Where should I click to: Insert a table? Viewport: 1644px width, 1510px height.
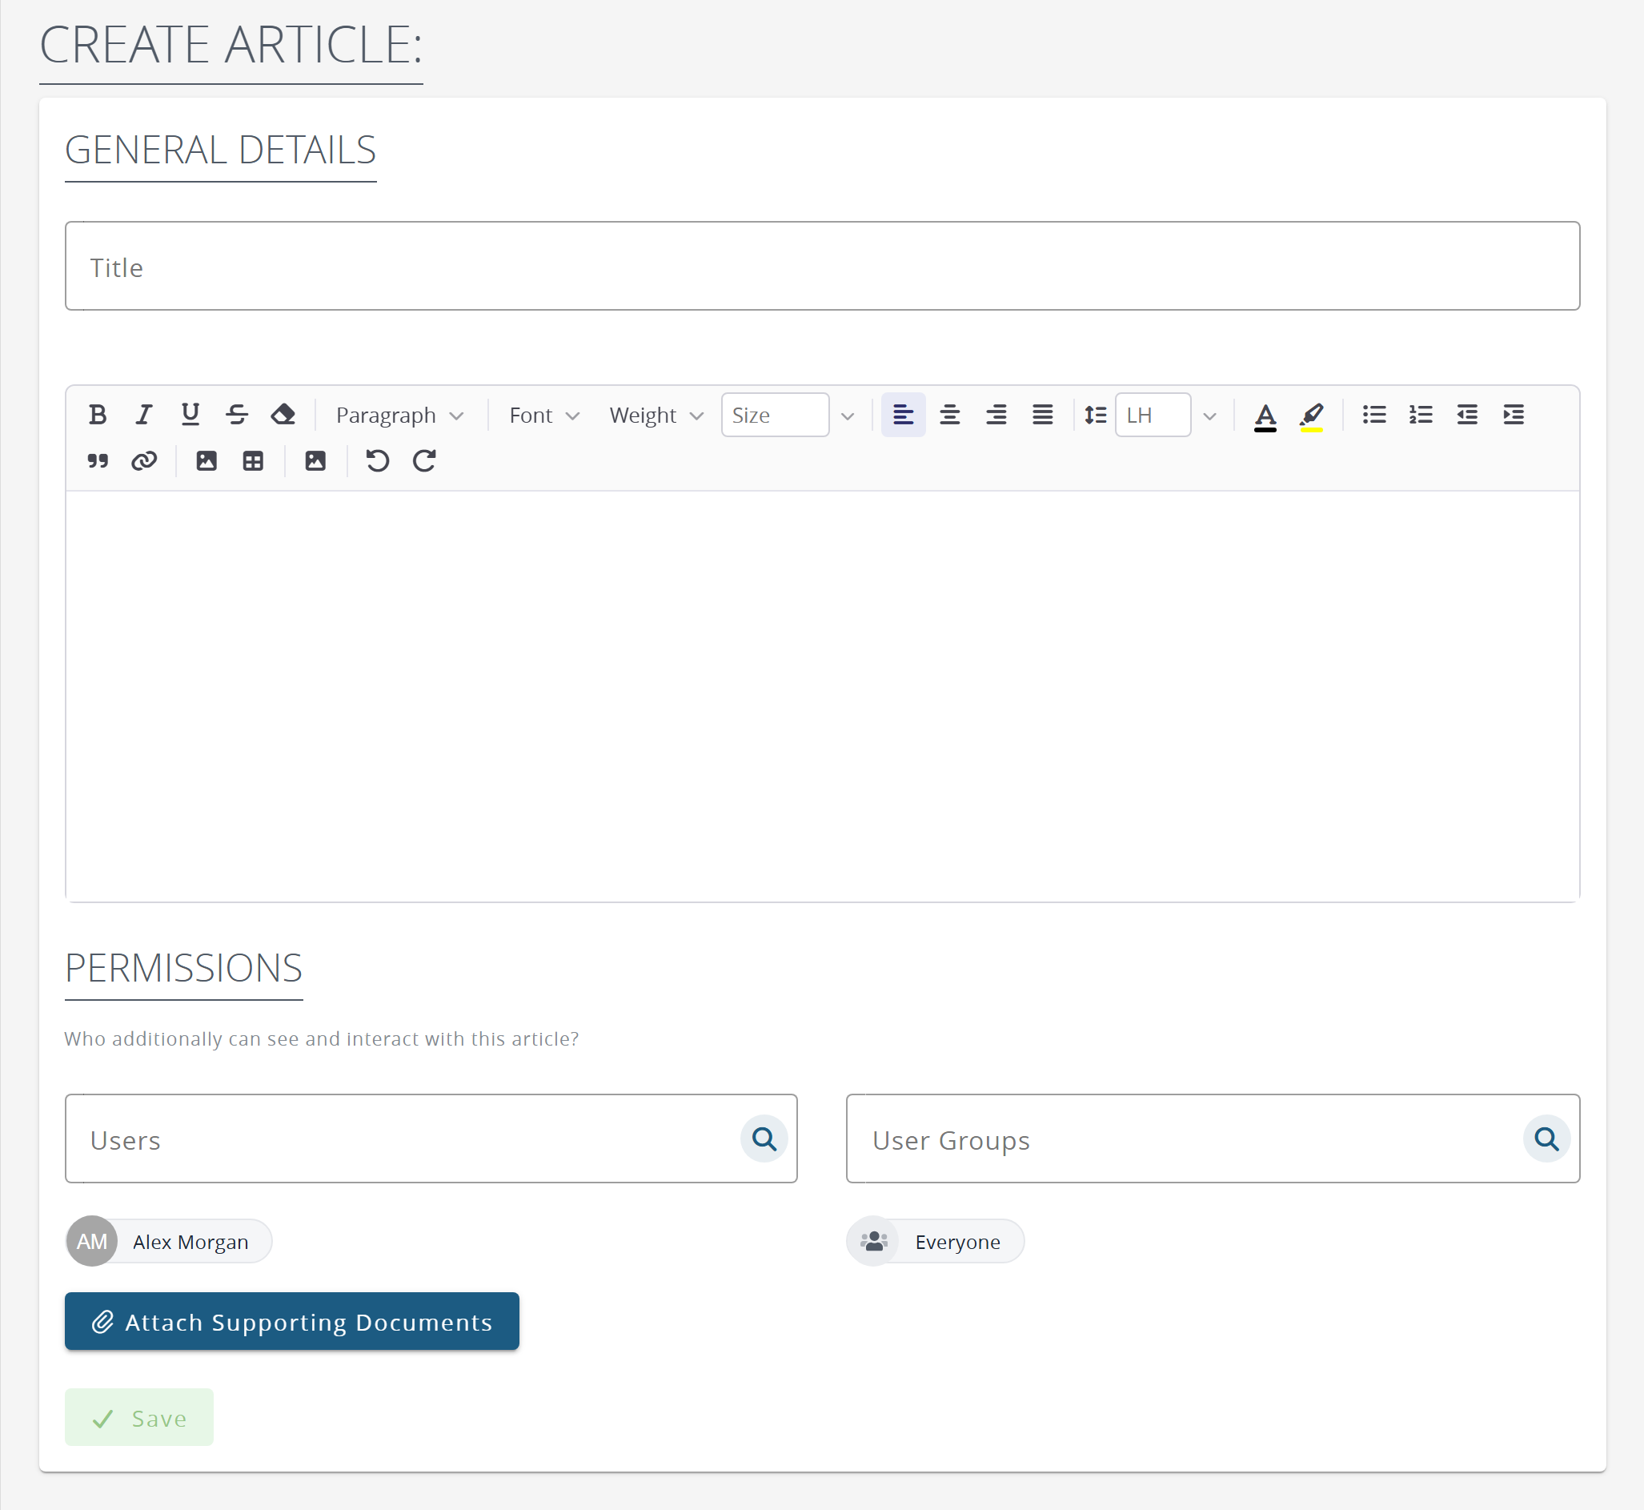253,462
